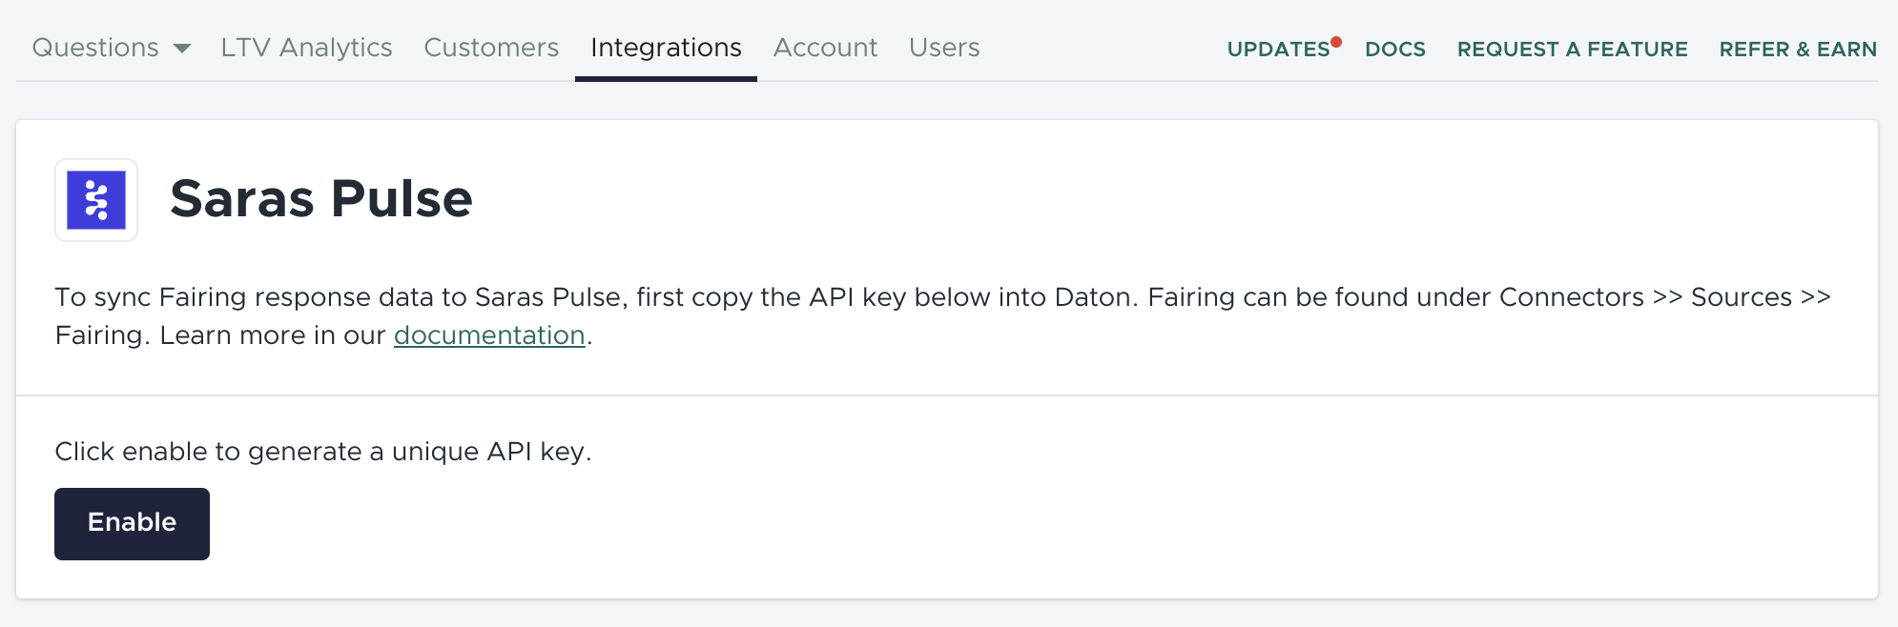Image resolution: width=1898 pixels, height=627 pixels.
Task: Click the Saras Pulse logo icon
Action: tap(96, 200)
